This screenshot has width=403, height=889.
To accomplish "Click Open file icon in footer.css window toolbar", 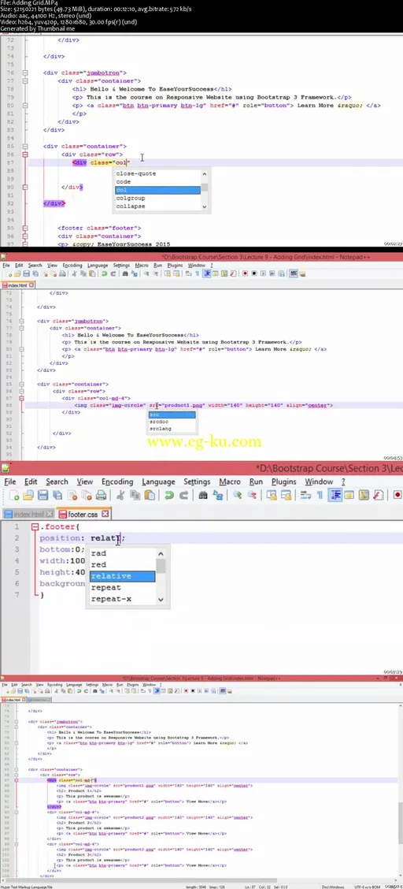I will [29, 496].
